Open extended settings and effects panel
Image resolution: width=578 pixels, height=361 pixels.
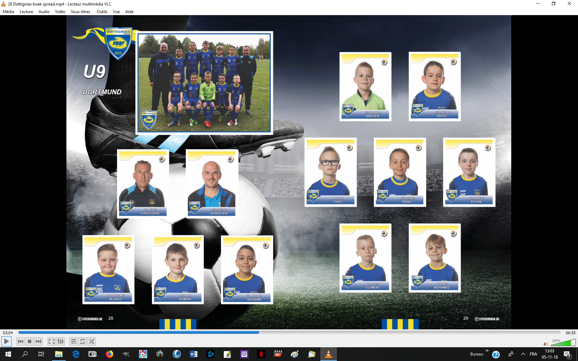pos(61,341)
